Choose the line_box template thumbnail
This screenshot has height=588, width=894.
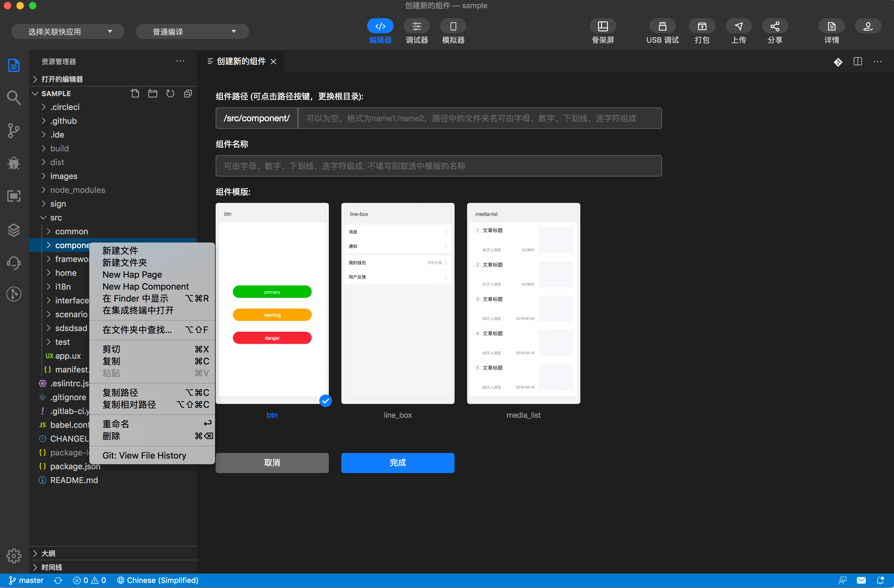[x=397, y=303]
